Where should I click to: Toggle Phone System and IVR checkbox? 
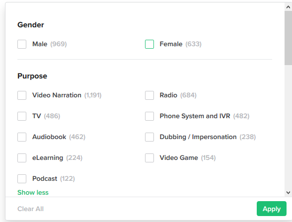pos(149,116)
